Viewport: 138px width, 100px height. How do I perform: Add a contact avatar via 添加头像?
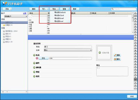tap(104, 53)
